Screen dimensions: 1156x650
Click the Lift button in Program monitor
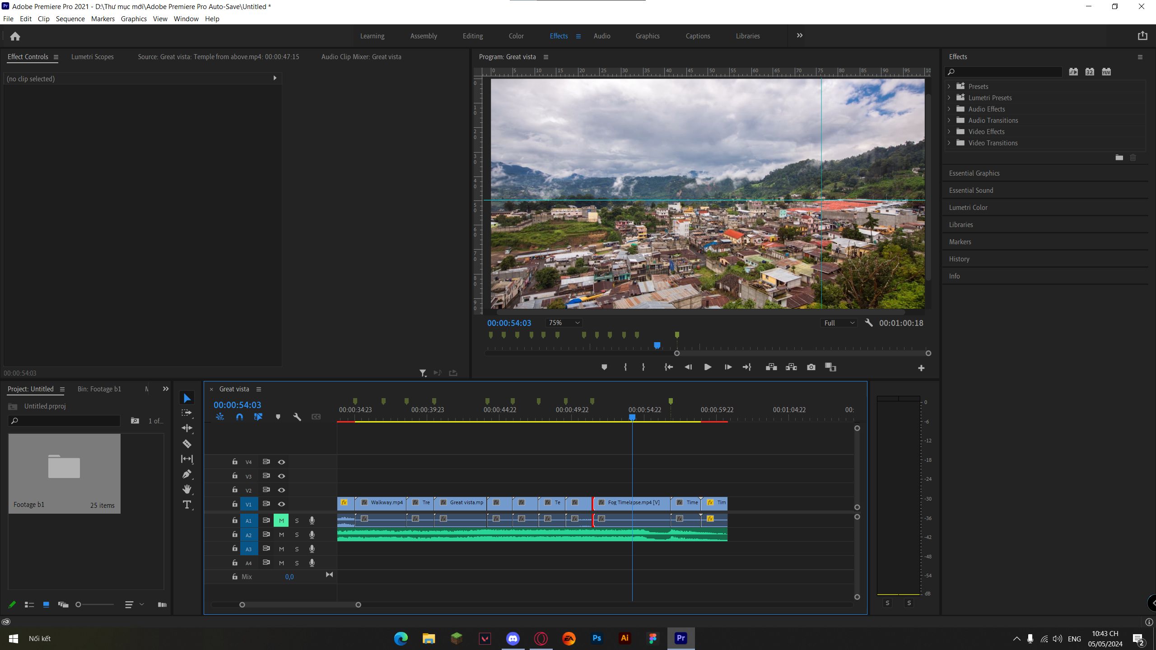coord(771,367)
